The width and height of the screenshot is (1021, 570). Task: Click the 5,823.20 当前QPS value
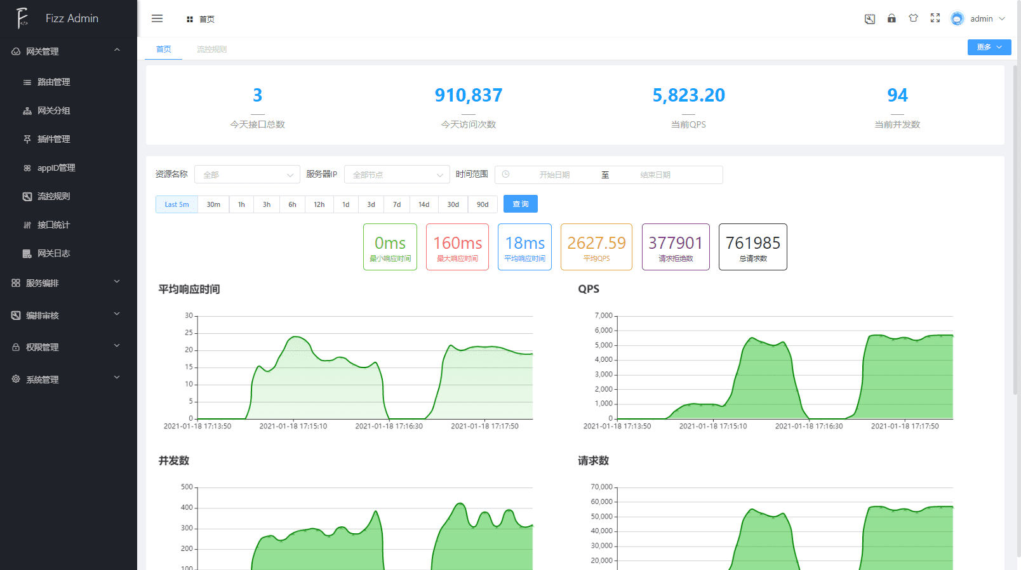689,95
